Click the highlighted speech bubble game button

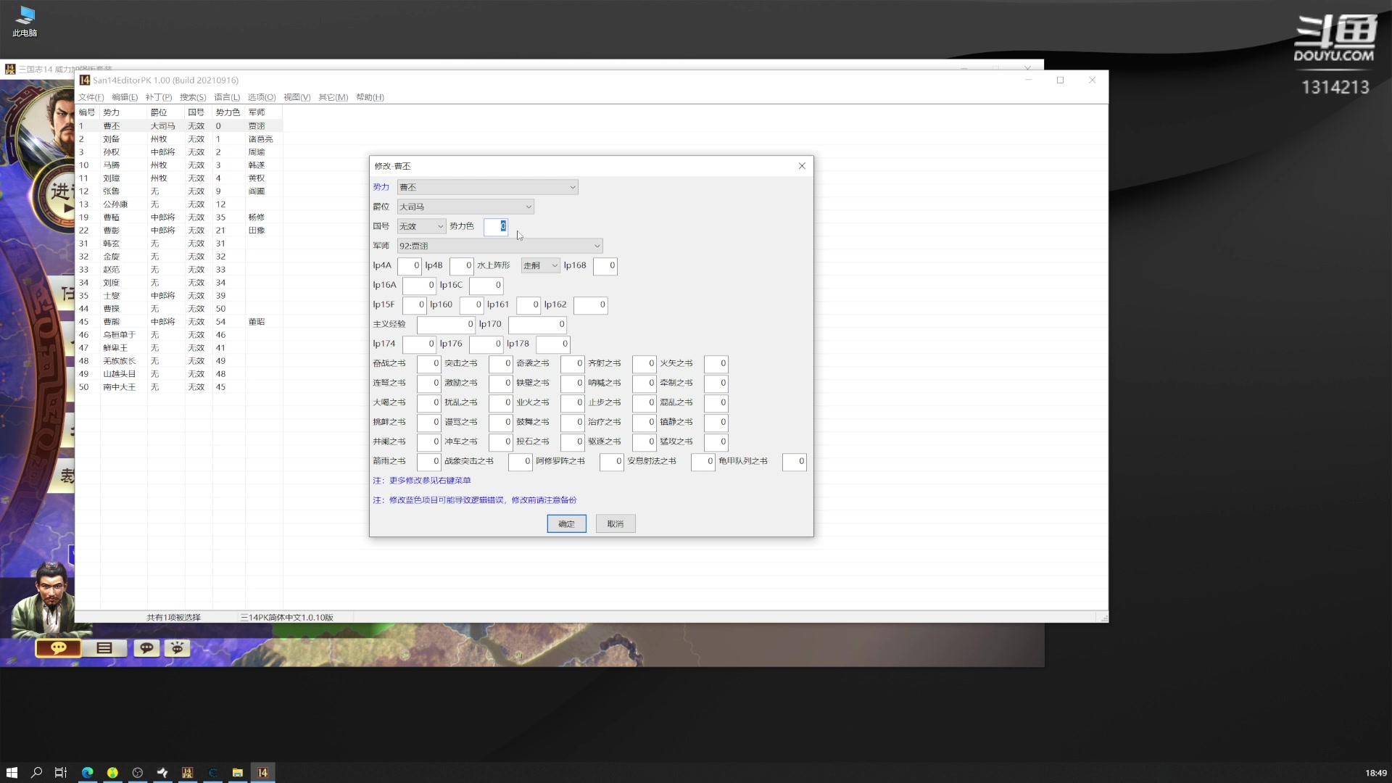(x=59, y=647)
